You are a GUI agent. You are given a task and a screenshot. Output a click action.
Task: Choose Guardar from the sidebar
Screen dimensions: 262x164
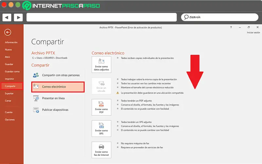click(x=9, y=64)
